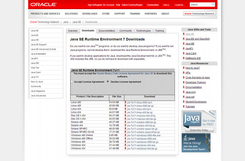Open the Solutions menu
Image resolution: width=245 pixels, height=161 pixels.
(71, 14)
